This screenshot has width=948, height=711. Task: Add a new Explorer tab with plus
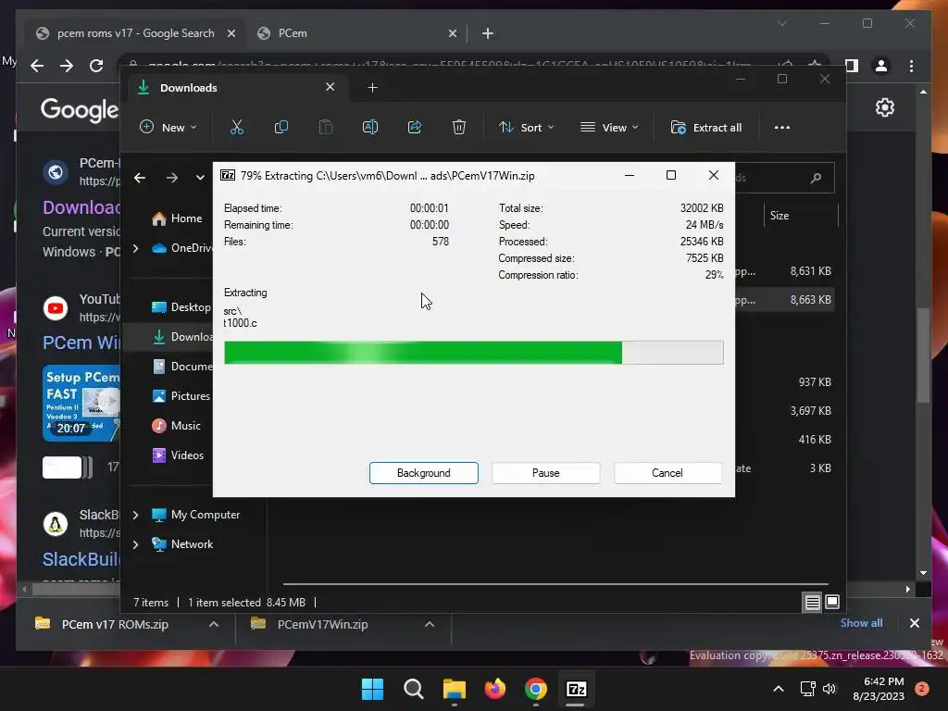[372, 88]
